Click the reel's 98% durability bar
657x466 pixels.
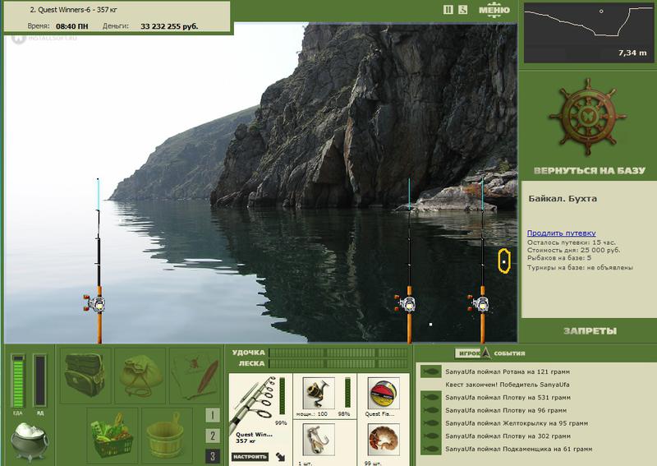click(347, 393)
